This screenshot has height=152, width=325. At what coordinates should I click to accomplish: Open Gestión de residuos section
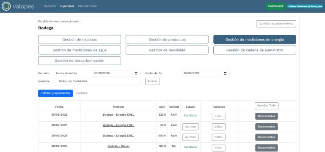[x=80, y=40]
